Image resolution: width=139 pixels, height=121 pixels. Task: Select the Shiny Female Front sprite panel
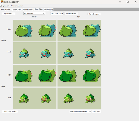tap(35, 98)
